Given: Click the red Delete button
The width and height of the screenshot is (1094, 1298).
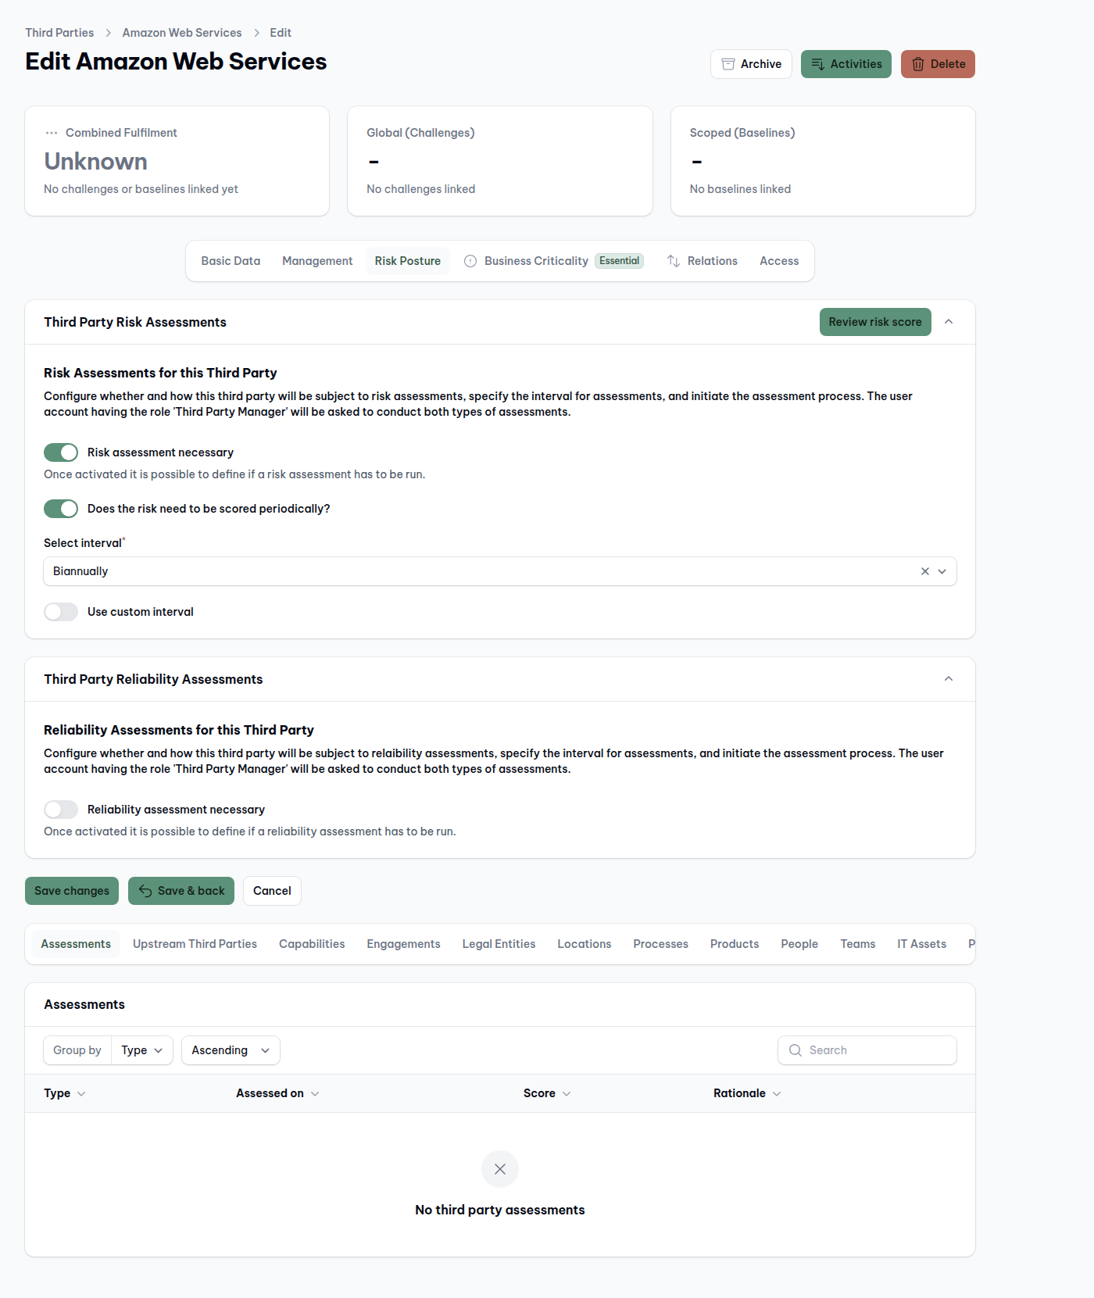Looking at the screenshot, I should point(938,64).
